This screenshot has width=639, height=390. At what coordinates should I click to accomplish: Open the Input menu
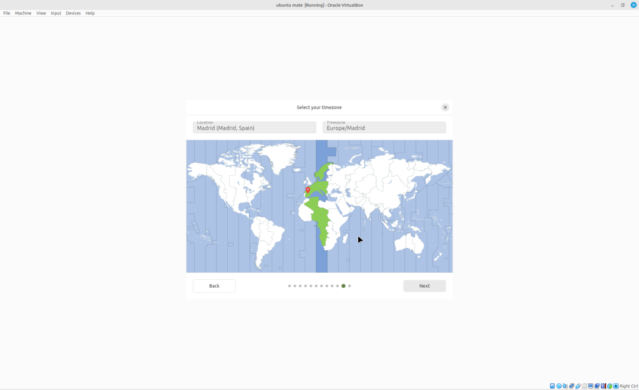[x=56, y=13]
